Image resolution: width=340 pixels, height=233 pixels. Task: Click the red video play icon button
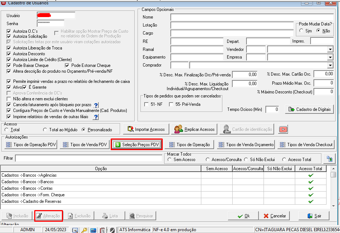point(283,129)
